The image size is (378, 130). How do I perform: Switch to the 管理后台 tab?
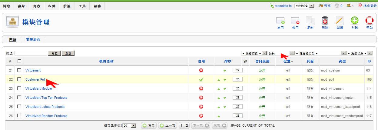pos(33,39)
